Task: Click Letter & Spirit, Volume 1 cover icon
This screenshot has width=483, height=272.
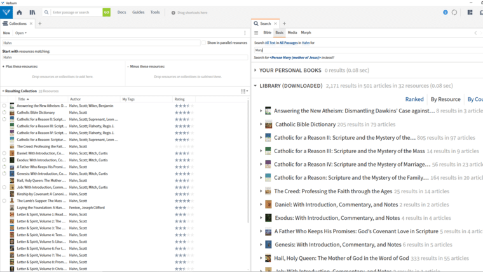Action: point(11,214)
